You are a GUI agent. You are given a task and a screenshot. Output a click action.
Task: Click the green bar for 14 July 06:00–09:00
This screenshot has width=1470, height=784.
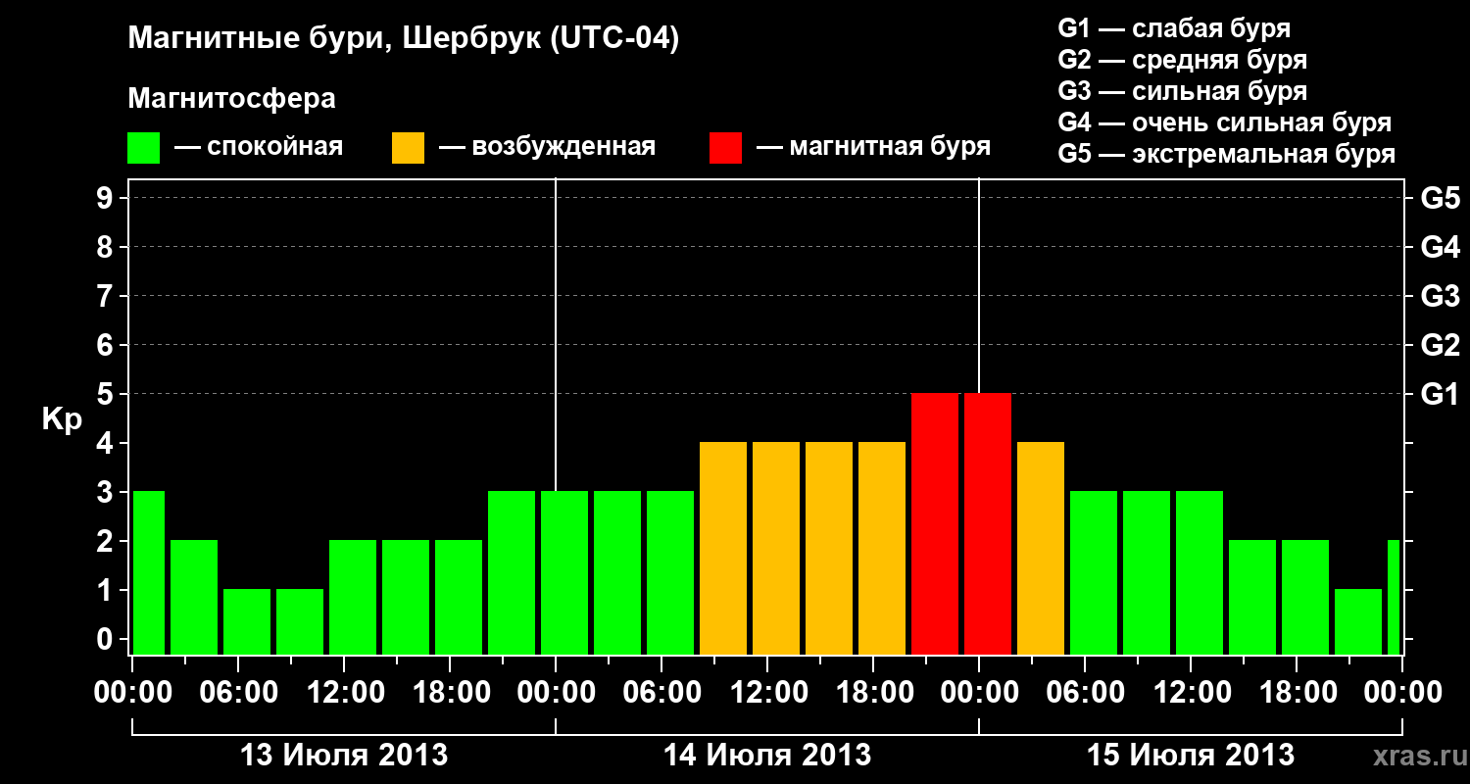670,572
